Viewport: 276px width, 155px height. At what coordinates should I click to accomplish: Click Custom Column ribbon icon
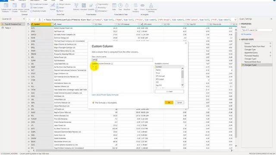15,7
